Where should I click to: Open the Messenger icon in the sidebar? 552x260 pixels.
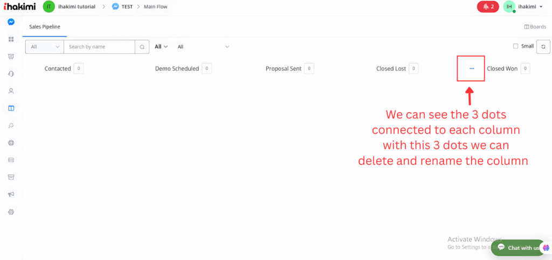pyautogui.click(x=11, y=22)
